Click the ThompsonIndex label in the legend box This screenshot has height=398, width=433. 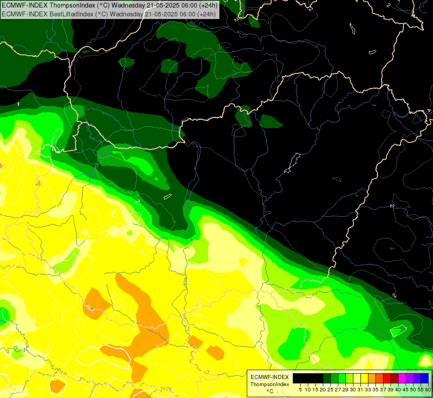[x=269, y=384]
